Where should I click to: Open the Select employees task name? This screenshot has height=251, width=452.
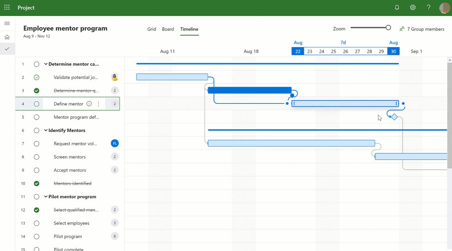[x=71, y=223]
